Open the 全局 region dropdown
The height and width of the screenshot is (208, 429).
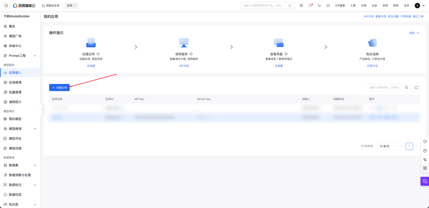coord(72,5)
